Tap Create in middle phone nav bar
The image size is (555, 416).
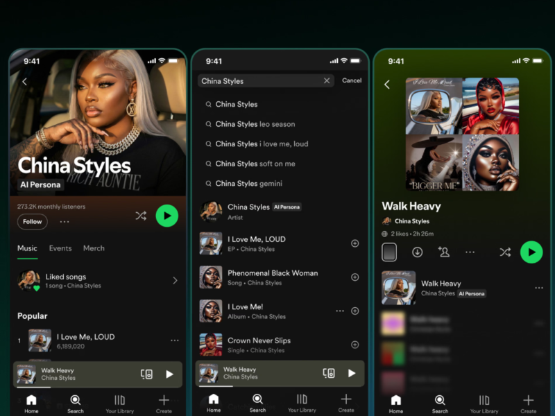[346, 403]
